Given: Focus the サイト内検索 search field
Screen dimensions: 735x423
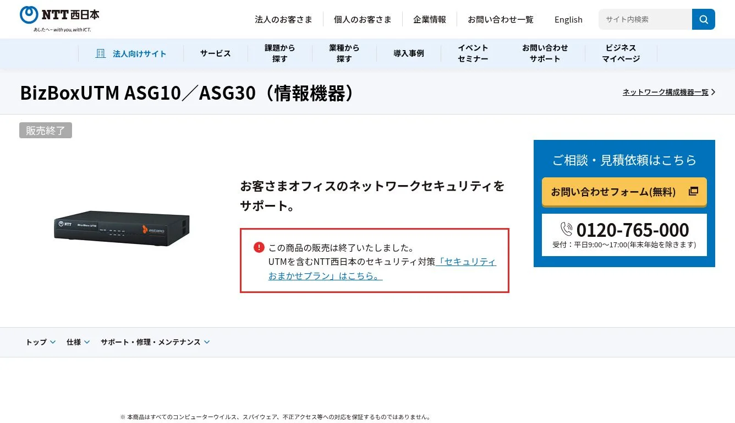Looking at the screenshot, I should (645, 19).
